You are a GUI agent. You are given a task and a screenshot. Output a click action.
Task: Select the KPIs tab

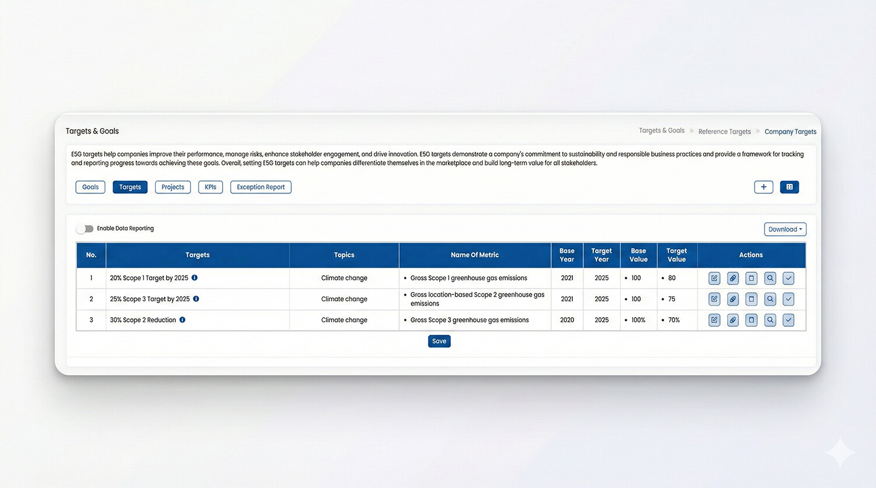tap(210, 187)
